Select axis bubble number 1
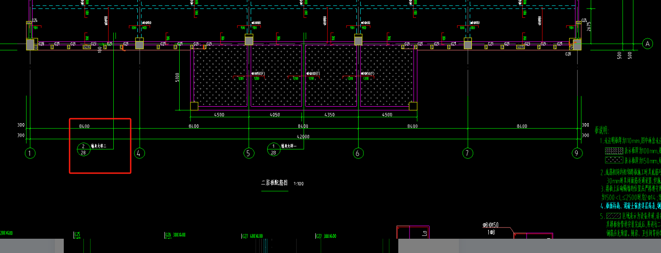The height and width of the screenshot is (253, 661). 30,153
